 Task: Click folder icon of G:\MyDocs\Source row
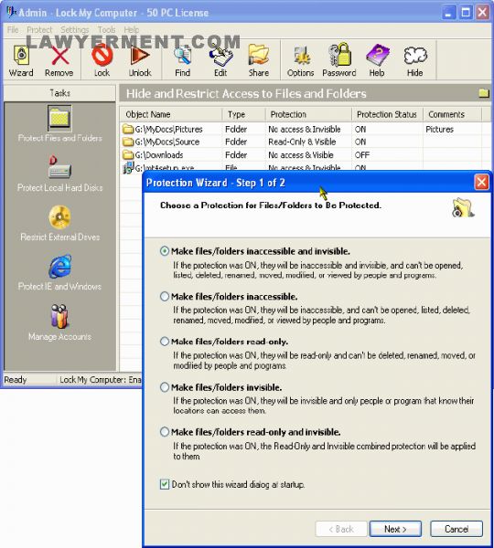point(128,142)
